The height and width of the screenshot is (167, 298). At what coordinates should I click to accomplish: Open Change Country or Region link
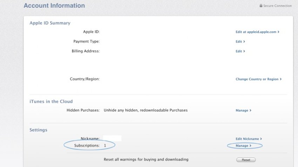[x=258, y=79]
